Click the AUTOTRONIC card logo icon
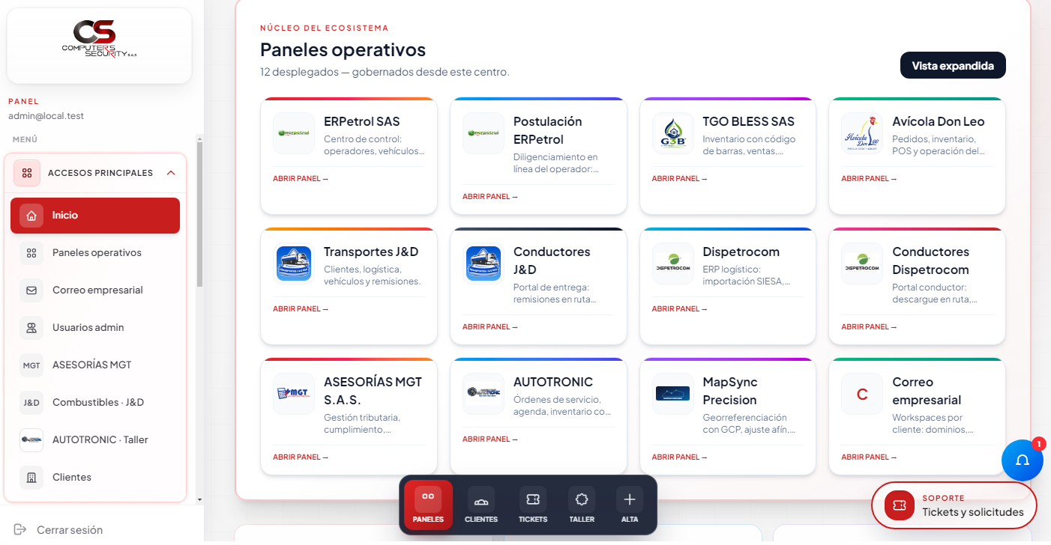Screen dimensions: 1051x545 point(484,394)
